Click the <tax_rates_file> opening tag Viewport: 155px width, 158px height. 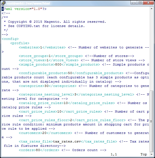pos(36,142)
